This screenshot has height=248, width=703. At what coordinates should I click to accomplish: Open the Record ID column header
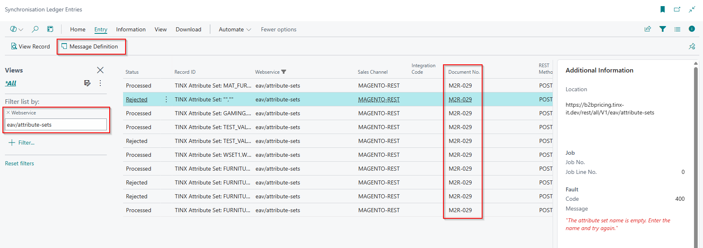click(x=185, y=72)
